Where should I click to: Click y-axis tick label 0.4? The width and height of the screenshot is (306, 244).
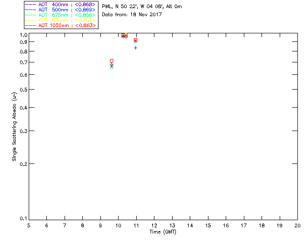point(23,107)
